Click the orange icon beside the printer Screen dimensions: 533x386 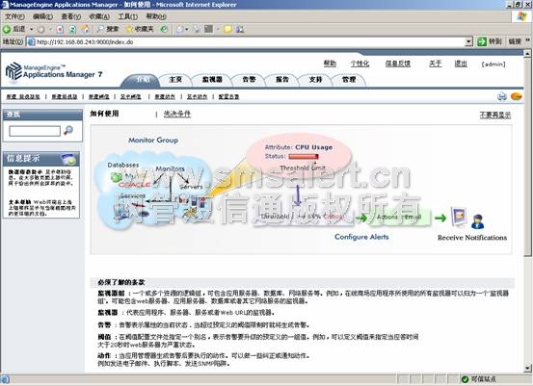(x=516, y=96)
